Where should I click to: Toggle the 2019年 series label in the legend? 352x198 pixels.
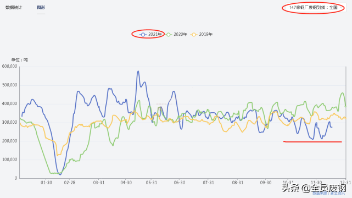click(205, 35)
